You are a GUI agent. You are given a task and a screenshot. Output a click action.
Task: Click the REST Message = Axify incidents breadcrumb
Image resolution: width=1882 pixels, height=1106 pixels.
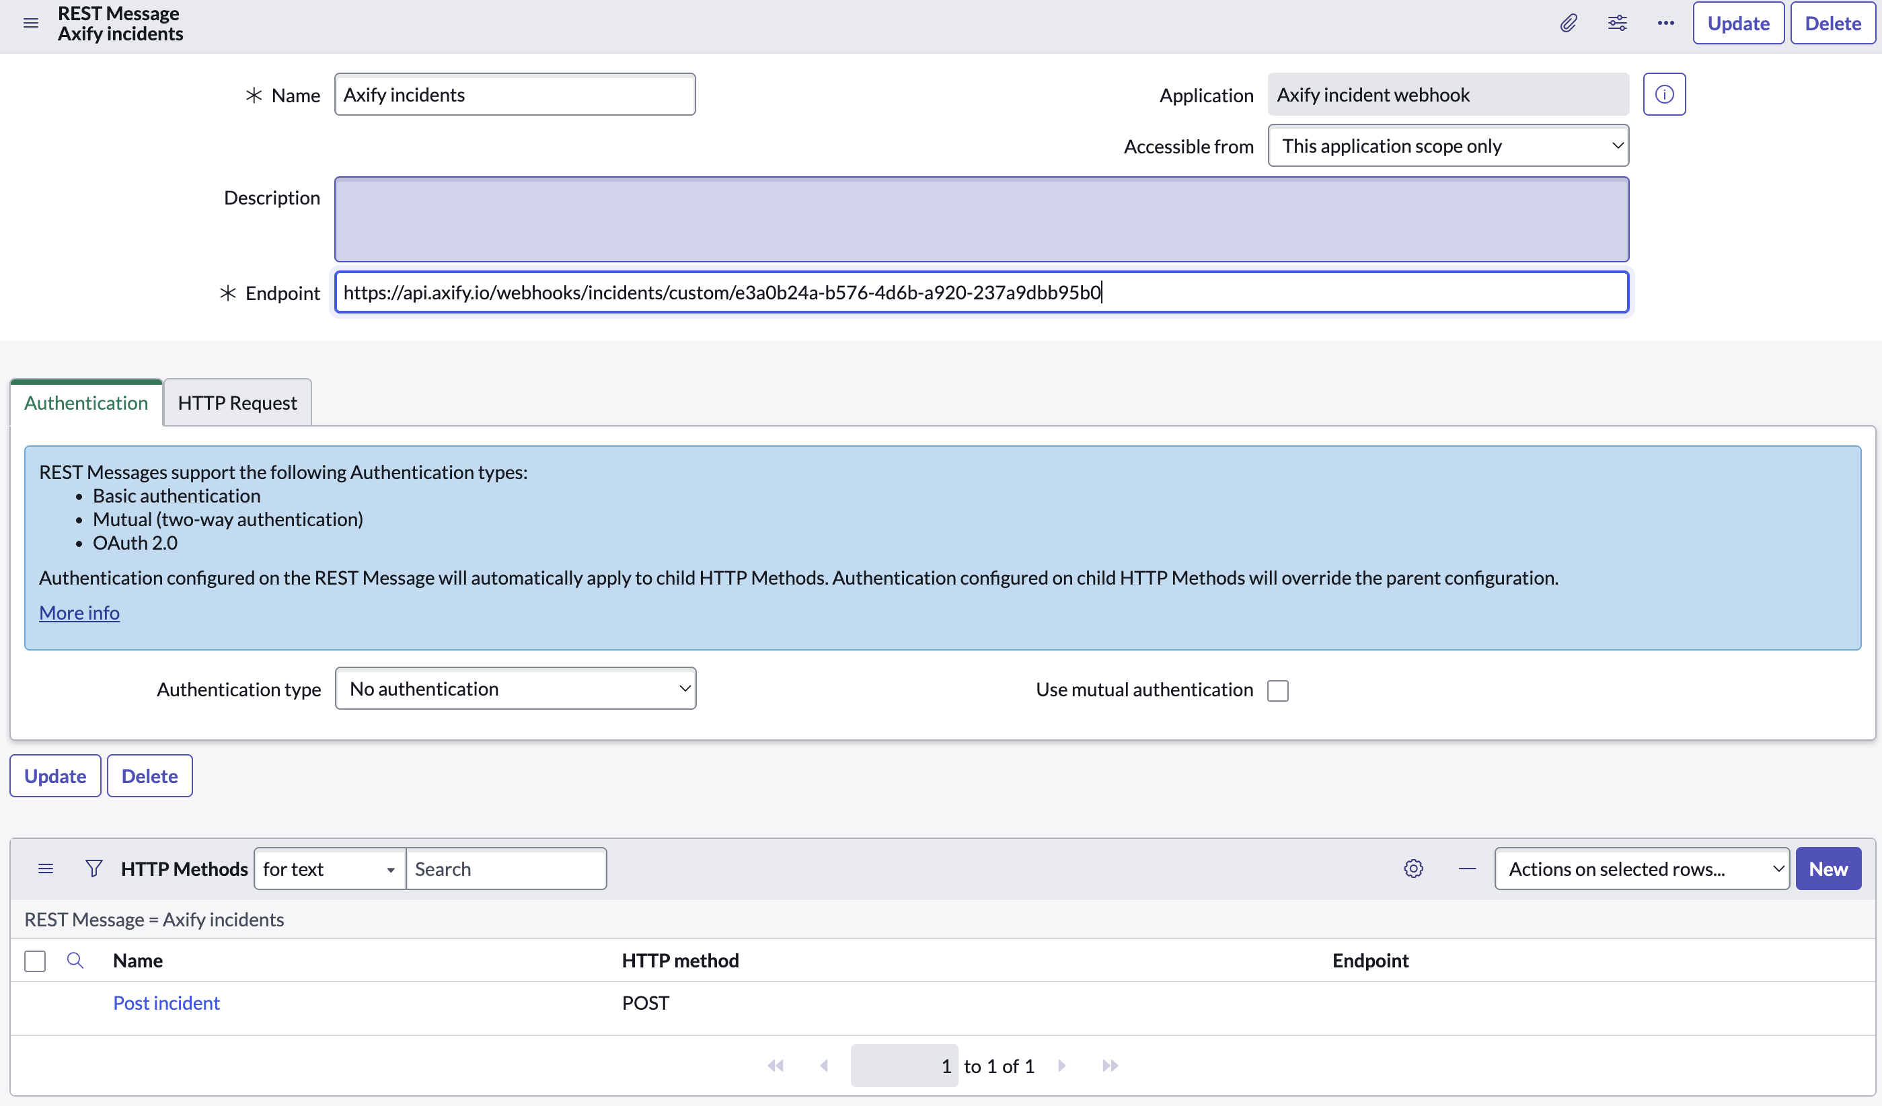coord(154,919)
